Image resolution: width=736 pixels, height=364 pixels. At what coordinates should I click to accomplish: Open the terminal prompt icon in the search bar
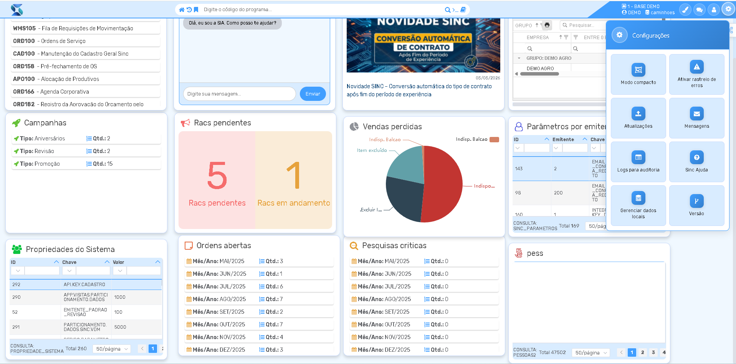tap(455, 10)
